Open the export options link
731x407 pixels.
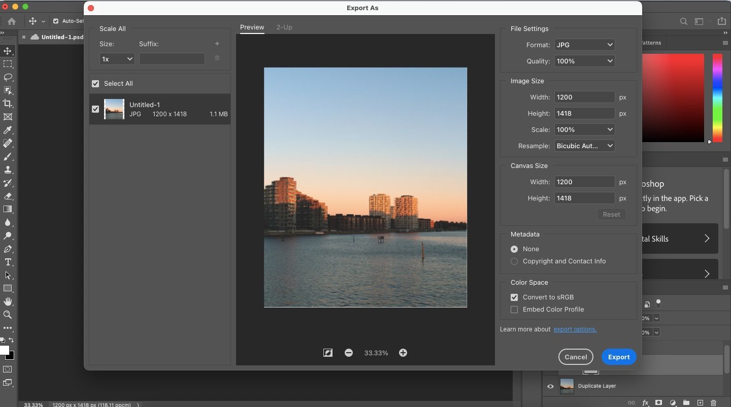point(575,329)
